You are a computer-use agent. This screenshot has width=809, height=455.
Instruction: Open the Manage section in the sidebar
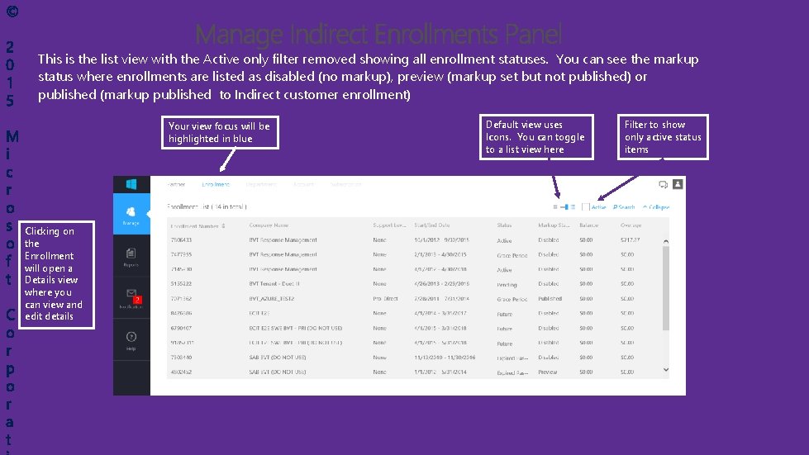coord(131,215)
